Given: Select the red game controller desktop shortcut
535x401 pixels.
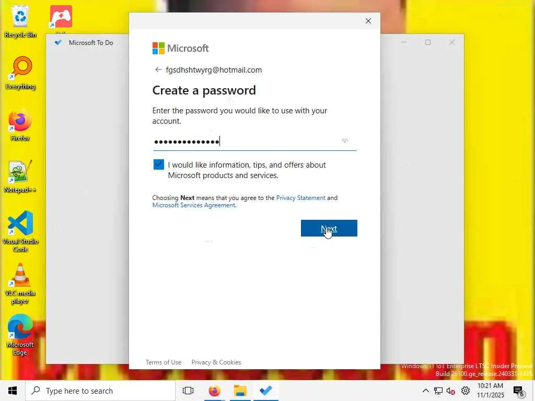Looking at the screenshot, I should [x=61, y=17].
